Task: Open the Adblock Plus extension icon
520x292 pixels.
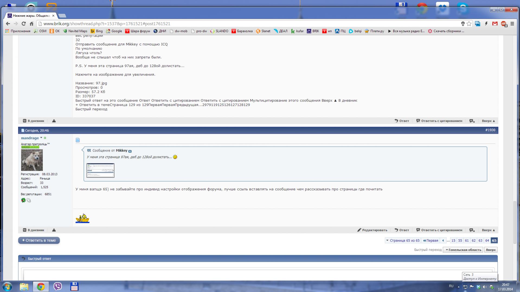Action: [x=504, y=24]
